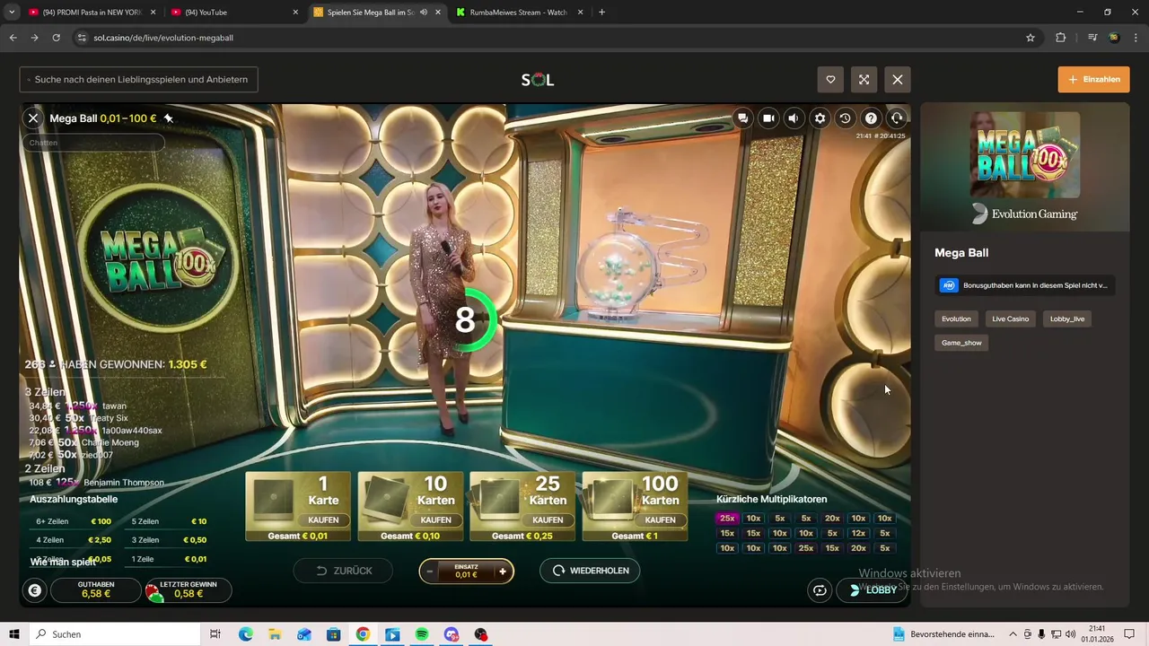Open the live chat bubbles icon
Image resolution: width=1149 pixels, height=646 pixels.
742,118
